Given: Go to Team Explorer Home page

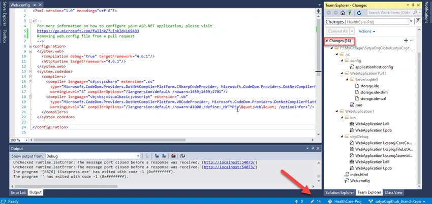Looking at the screenshot, I should click(x=343, y=13).
